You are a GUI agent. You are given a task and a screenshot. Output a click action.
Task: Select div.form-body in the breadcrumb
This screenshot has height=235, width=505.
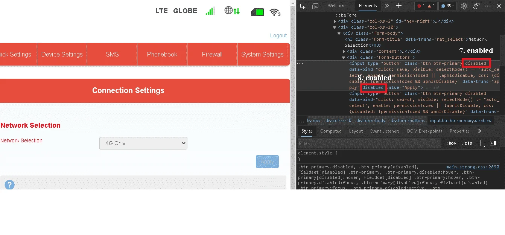[371, 121]
